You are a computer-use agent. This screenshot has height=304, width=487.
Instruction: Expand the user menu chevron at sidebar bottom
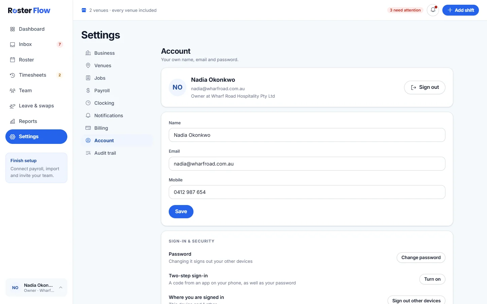tap(61, 287)
